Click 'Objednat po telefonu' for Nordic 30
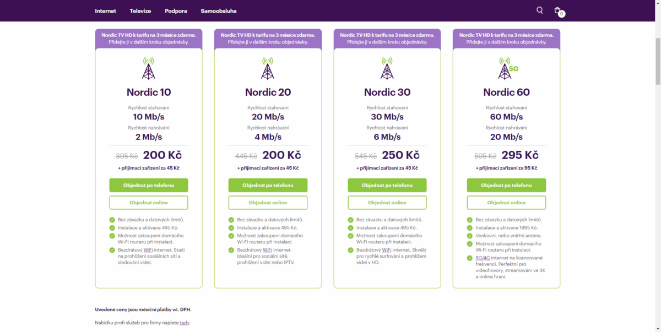 click(x=387, y=185)
